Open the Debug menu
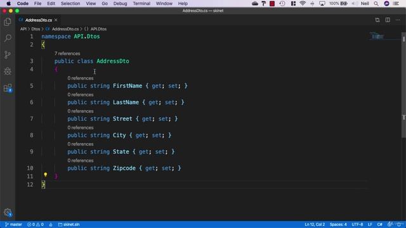The height and width of the screenshot is (228, 406). click(120, 3)
